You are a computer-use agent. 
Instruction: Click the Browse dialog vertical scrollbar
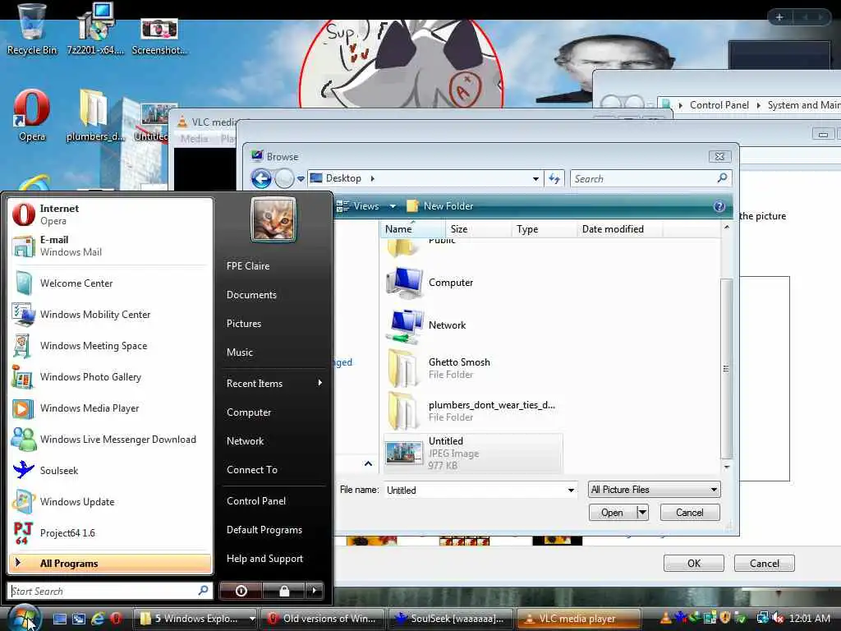pos(726,368)
